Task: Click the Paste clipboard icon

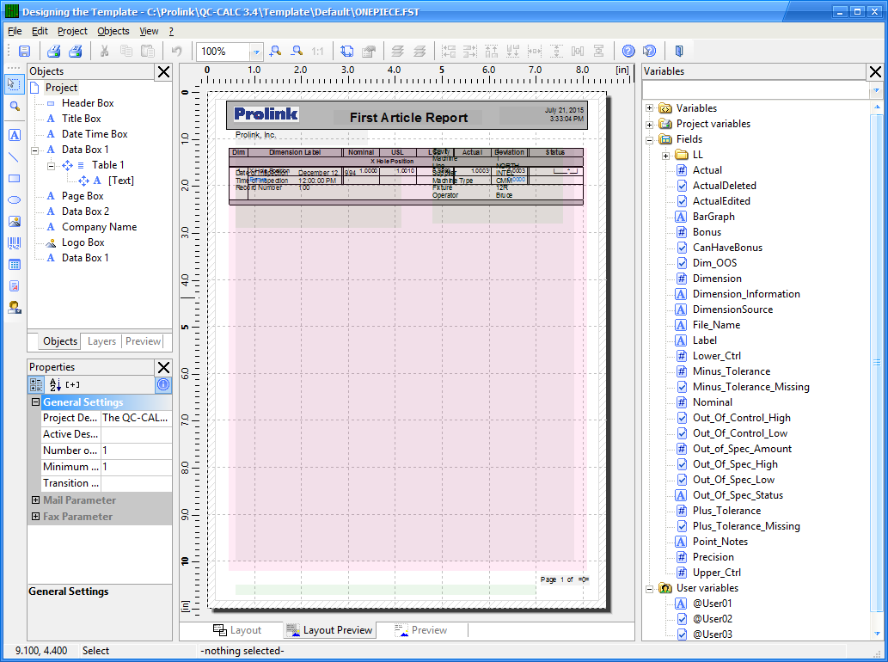Action: 148,52
